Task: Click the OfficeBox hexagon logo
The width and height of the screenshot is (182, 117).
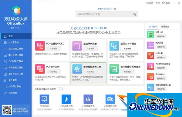Action: [16, 11]
